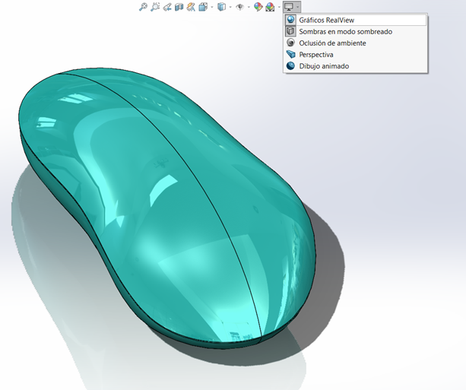Enable Oclusión de ambiente option

tap(356, 43)
